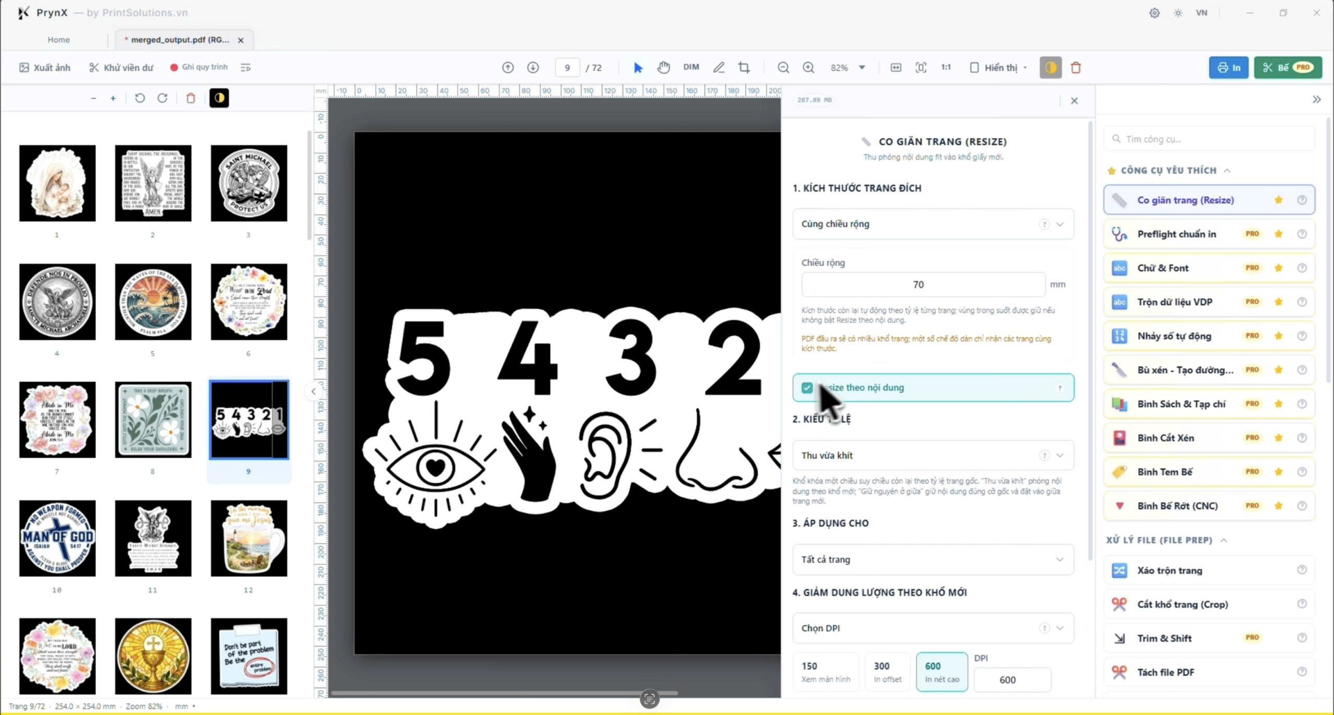Click canvas horizontal scrollbar

tap(504, 693)
